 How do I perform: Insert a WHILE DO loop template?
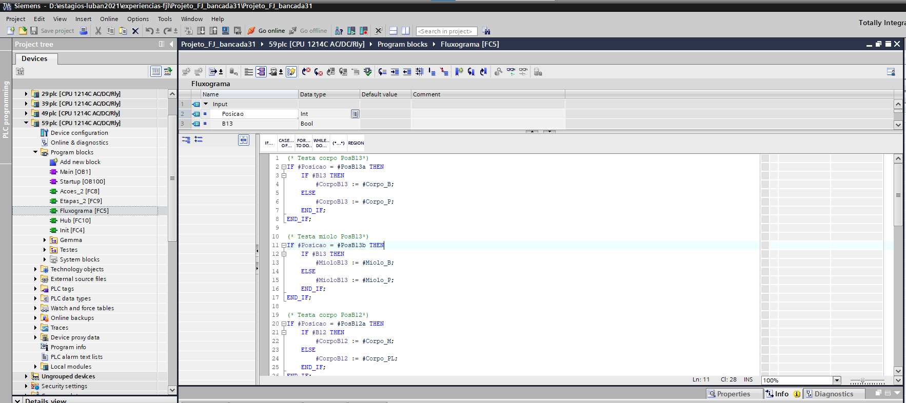point(321,143)
